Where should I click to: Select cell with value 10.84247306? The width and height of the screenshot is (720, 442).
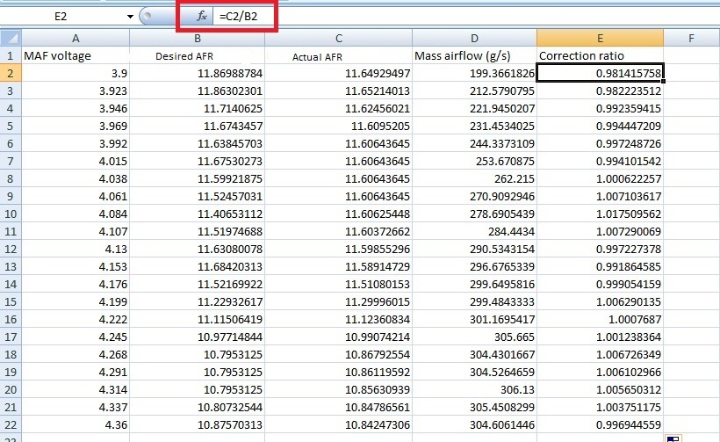pyautogui.click(x=338, y=425)
